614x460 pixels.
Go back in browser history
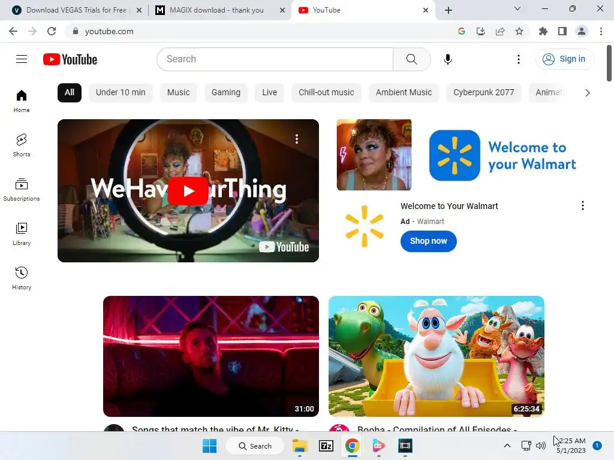(13, 31)
